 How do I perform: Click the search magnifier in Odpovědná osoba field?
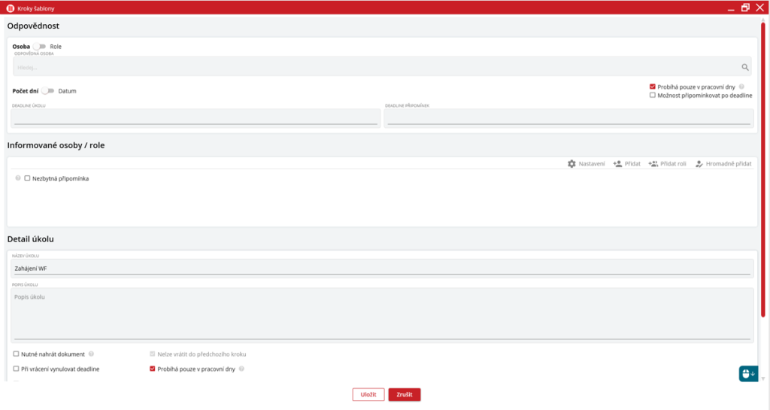coord(745,67)
